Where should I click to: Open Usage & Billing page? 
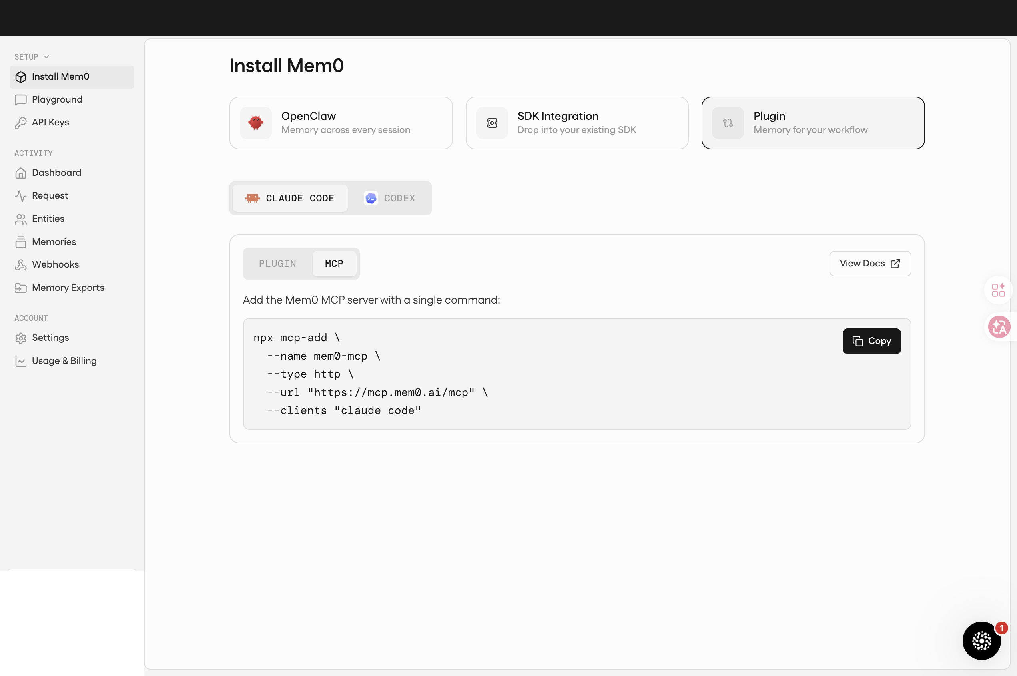coord(72,361)
